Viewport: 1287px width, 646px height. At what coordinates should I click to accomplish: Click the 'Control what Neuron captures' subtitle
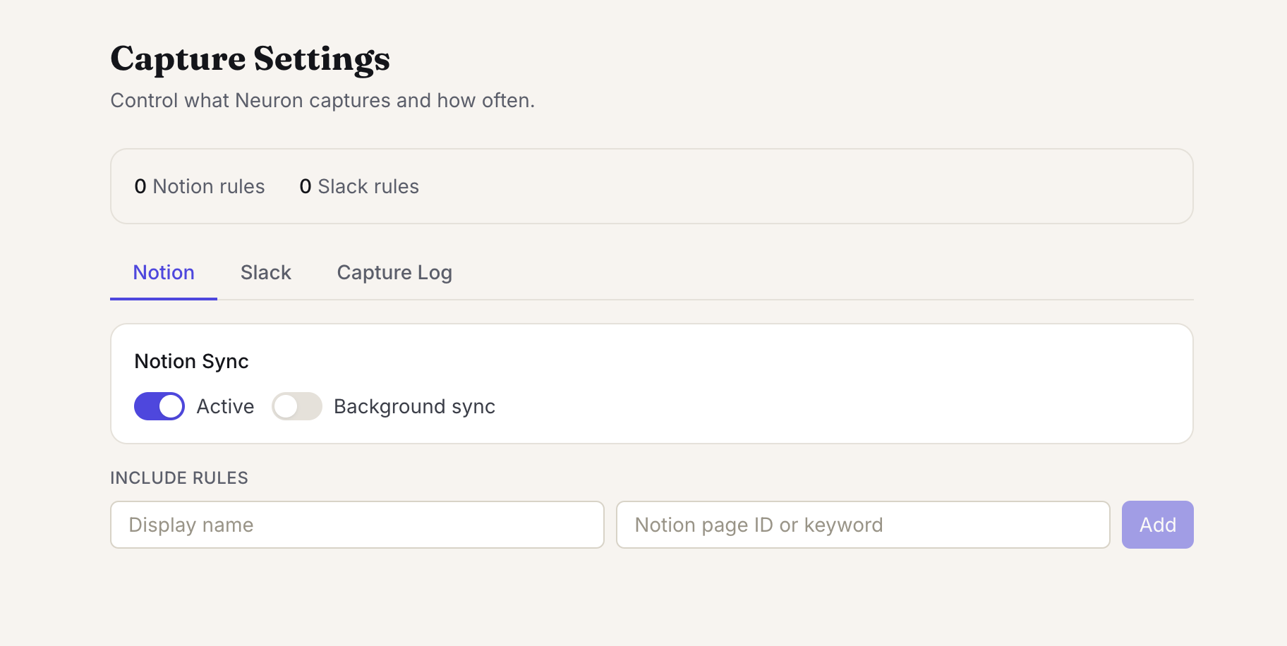click(x=322, y=101)
